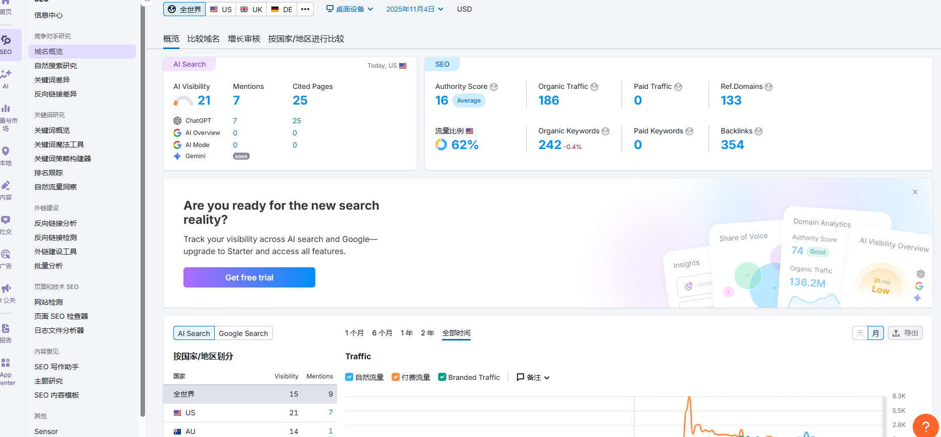Open 网站检测 in the sidebar
This screenshot has width=941, height=437.
tap(49, 302)
